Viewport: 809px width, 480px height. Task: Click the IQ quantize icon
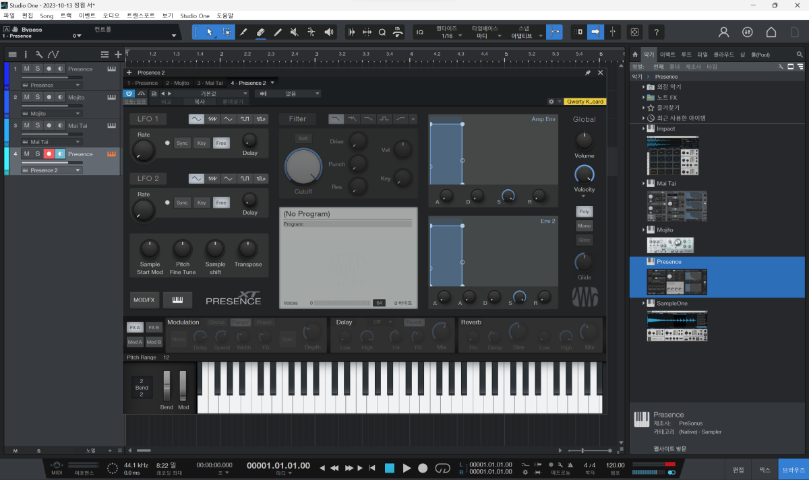pyautogui.click(x=420, y=32)
